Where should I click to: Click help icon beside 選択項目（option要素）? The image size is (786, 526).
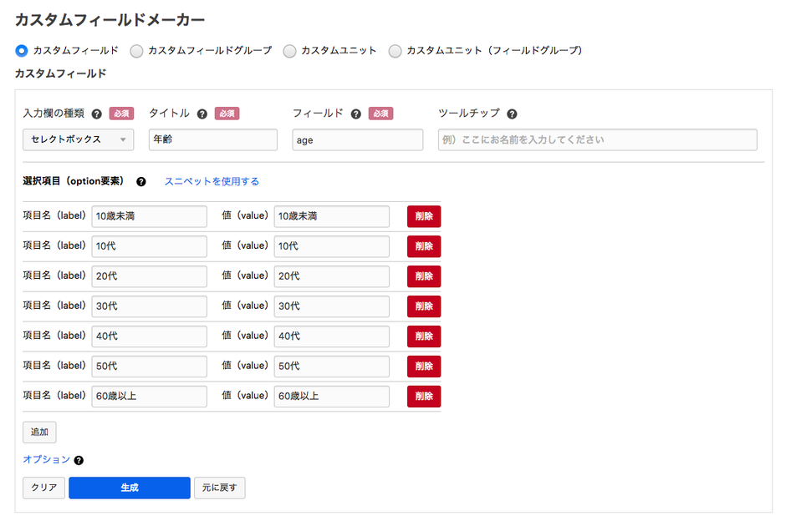(x=140, y=182)
